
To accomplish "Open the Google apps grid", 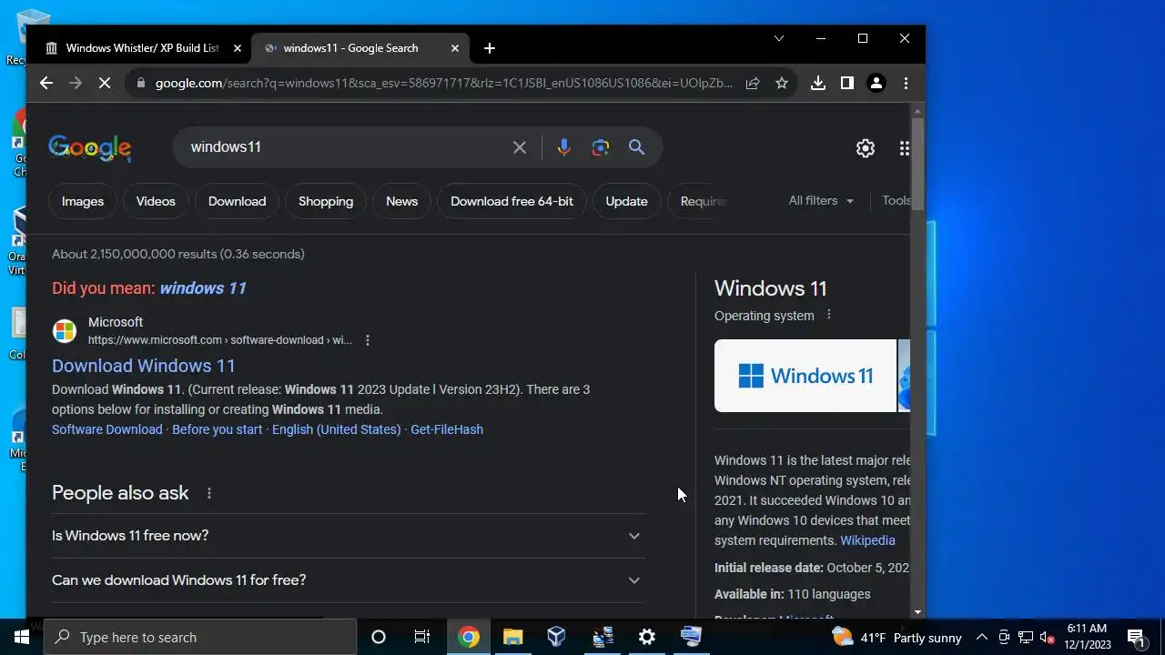I will pos(904,148).
